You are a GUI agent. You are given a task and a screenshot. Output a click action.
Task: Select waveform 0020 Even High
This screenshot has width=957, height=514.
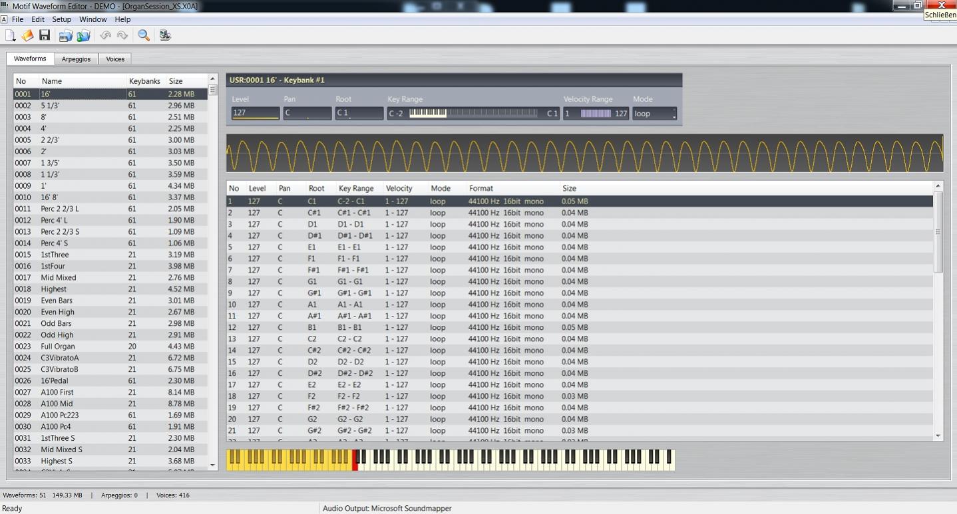(x=110, y=312)
